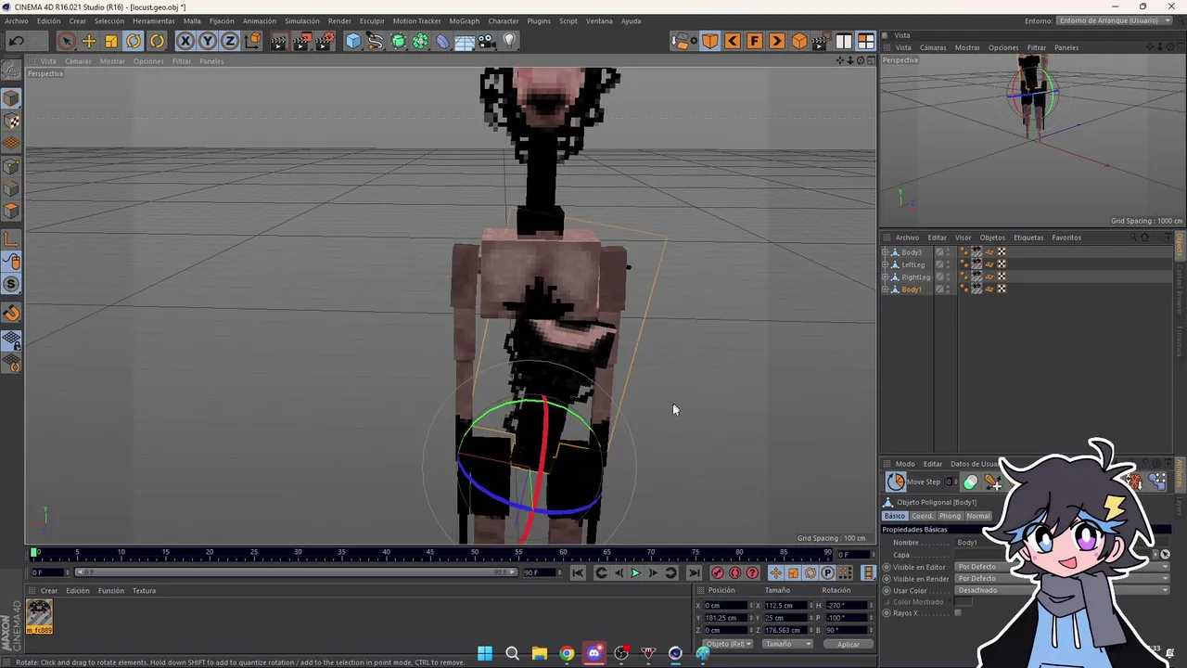Switch to Edges mode
Screen dimensions: 1187x668
(x=11, y=189)
